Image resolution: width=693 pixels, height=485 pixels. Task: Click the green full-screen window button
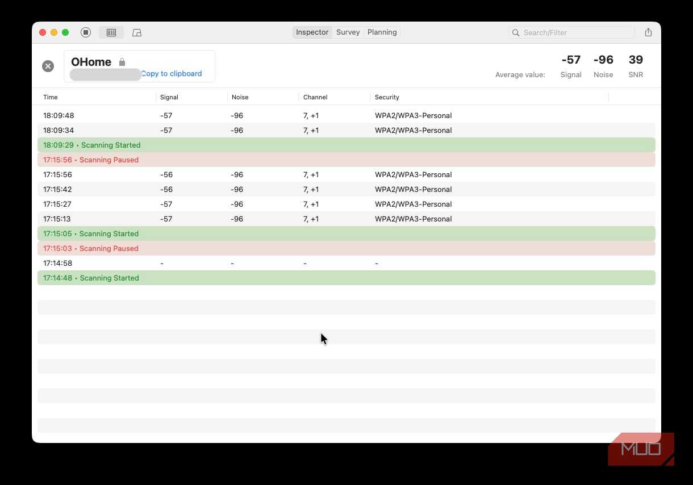coord(65,32)
